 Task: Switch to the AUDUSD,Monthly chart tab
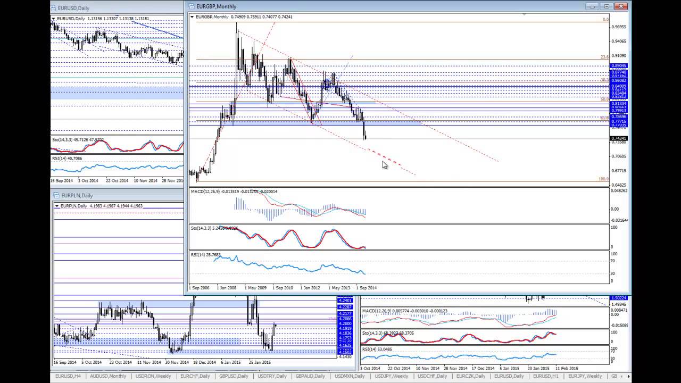(x=108, y=376)
